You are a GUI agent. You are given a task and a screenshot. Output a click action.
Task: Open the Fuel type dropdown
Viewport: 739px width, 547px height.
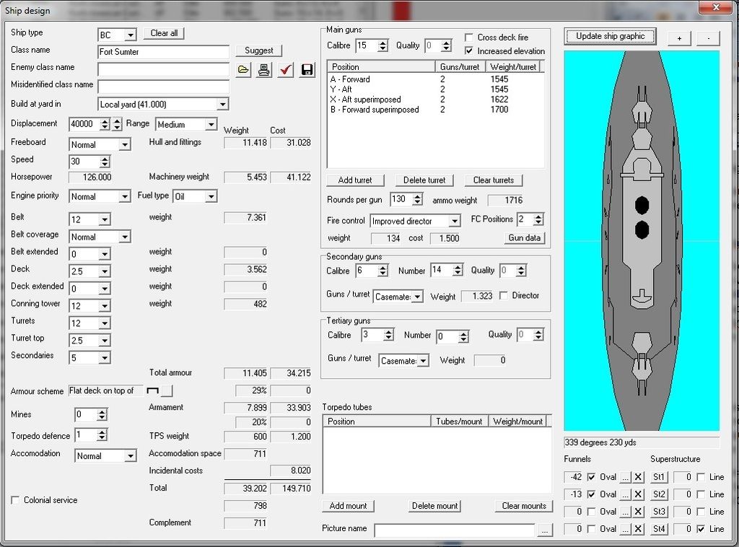(211, 196)
